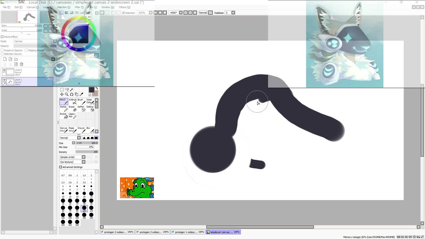The image size is (425, 239).
Task: Select the Water Color tool
Action: point(90,101)
